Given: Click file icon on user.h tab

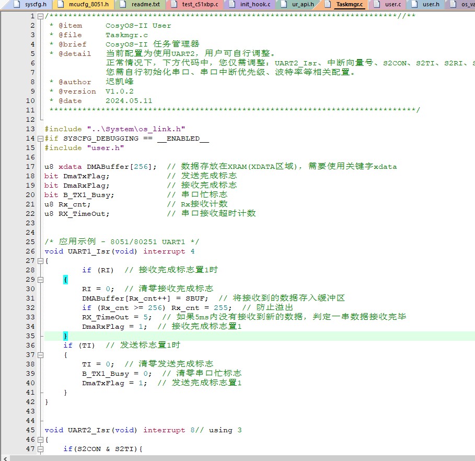Looking at the screenshot, I should point(414,4).
